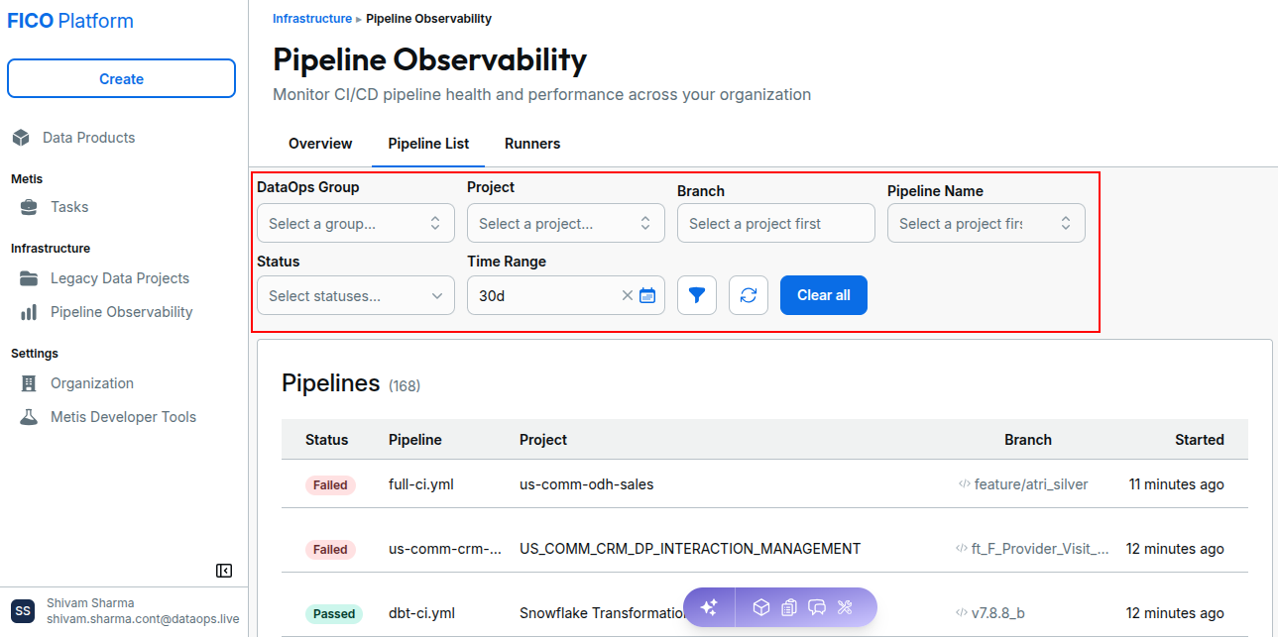1278x637 pixels.
Task: Click the FICO Platform logo
Action: point(70,21)
